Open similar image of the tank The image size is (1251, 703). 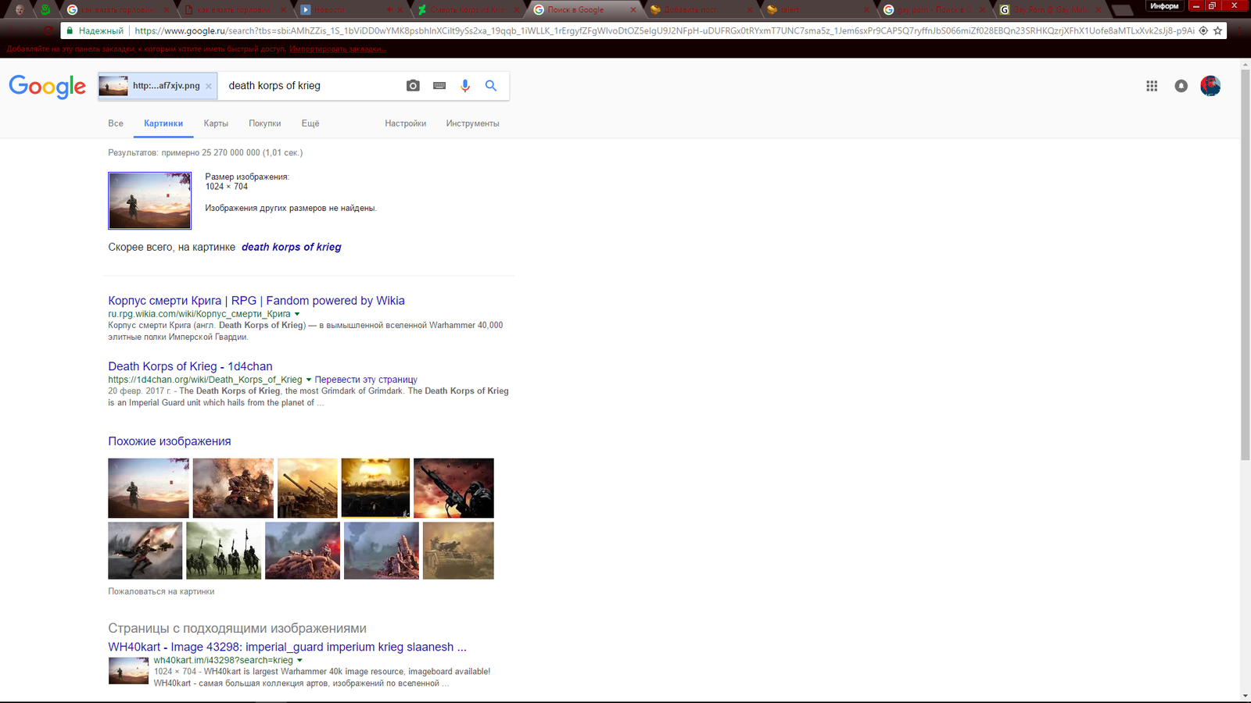point(458,551)
